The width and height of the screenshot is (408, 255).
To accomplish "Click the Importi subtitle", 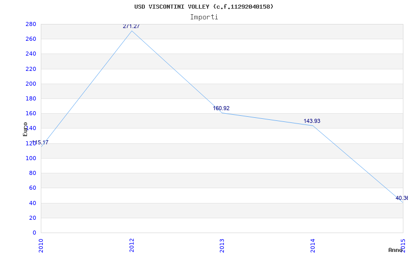I will pos(204,17).
